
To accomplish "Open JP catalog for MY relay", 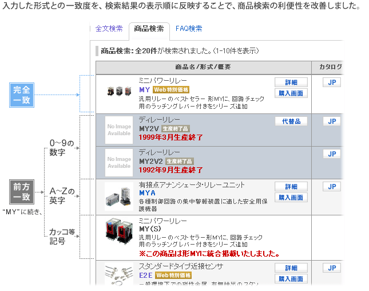I will 332,82.
